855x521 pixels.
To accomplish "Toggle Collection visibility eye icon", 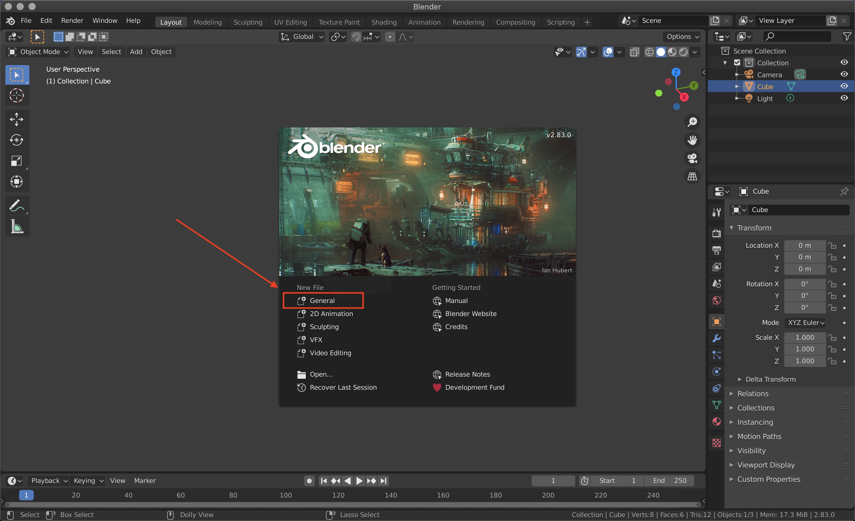I will 844,62.
